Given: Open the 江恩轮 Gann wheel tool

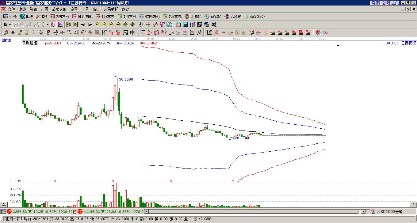Looking at the screenshot, I should [193, 17].
